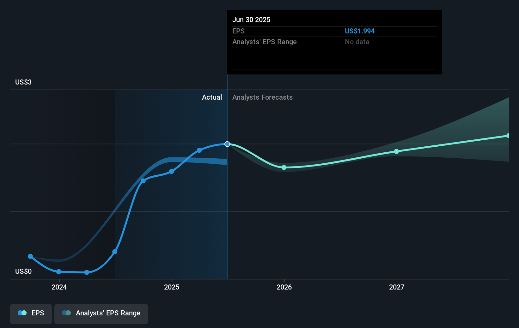Click the EPS data point directly above the 2024 axis label
This screenshot has height=328, width=519.
click(59, 272)
